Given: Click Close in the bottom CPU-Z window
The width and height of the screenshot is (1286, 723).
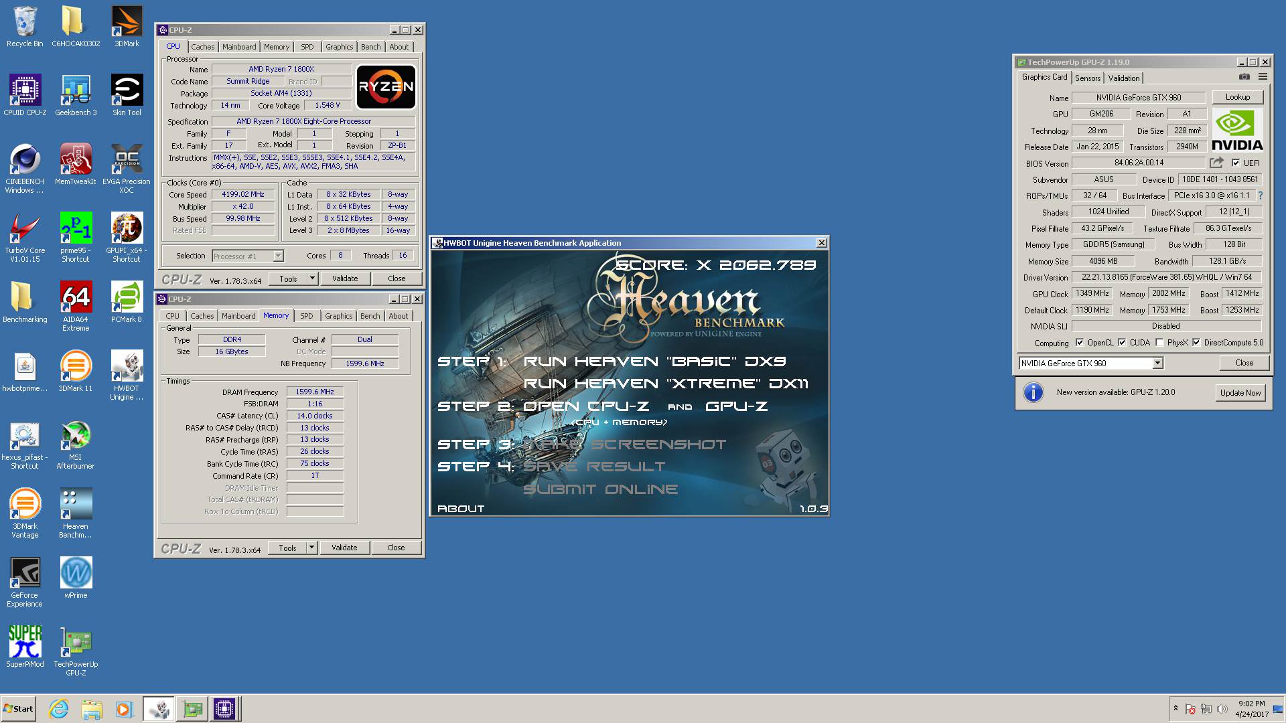Looking at the screenshot, I should [396, 548].
